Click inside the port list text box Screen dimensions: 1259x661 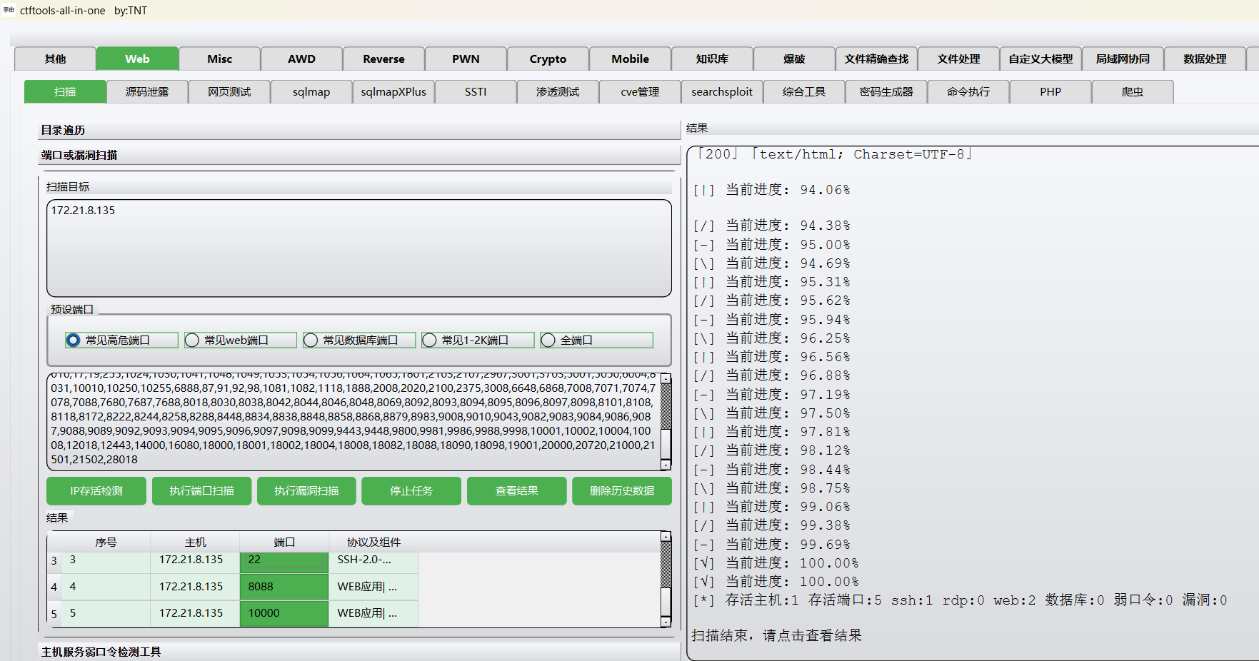[x=353, y=422]
